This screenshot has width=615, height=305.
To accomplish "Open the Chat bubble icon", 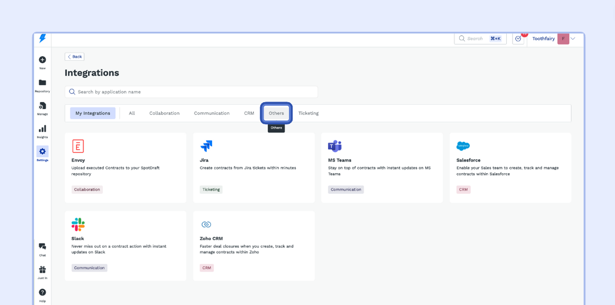I will tap(42, 247).
